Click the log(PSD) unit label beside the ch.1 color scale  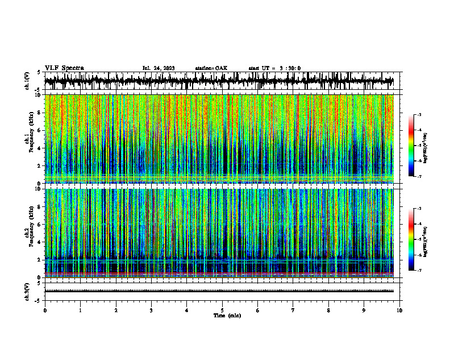point(426,148)
